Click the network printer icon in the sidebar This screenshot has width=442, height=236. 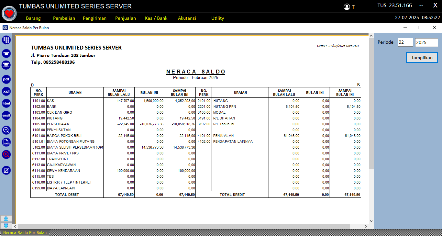click(6, 65)
